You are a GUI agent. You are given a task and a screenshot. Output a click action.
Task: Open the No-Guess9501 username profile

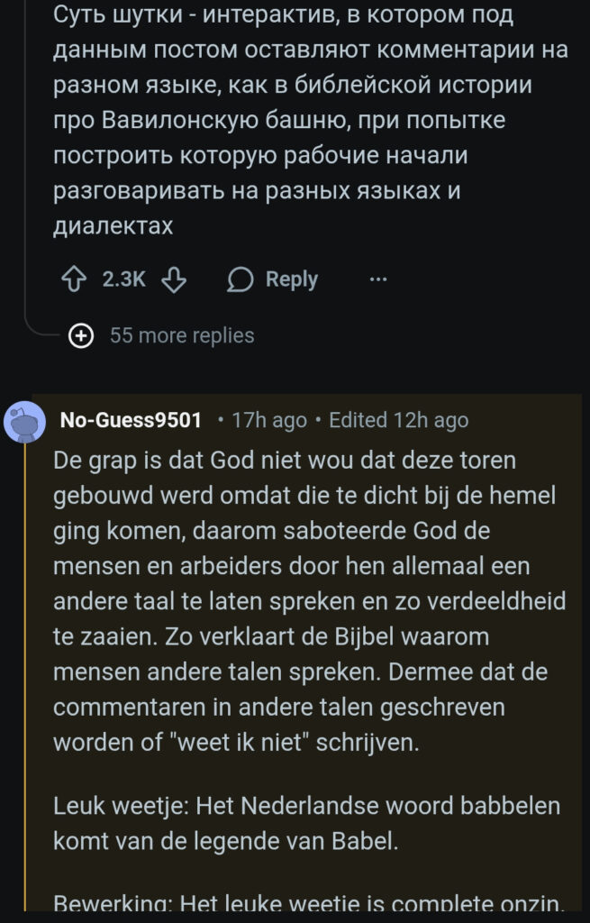(x=131, y=420)
